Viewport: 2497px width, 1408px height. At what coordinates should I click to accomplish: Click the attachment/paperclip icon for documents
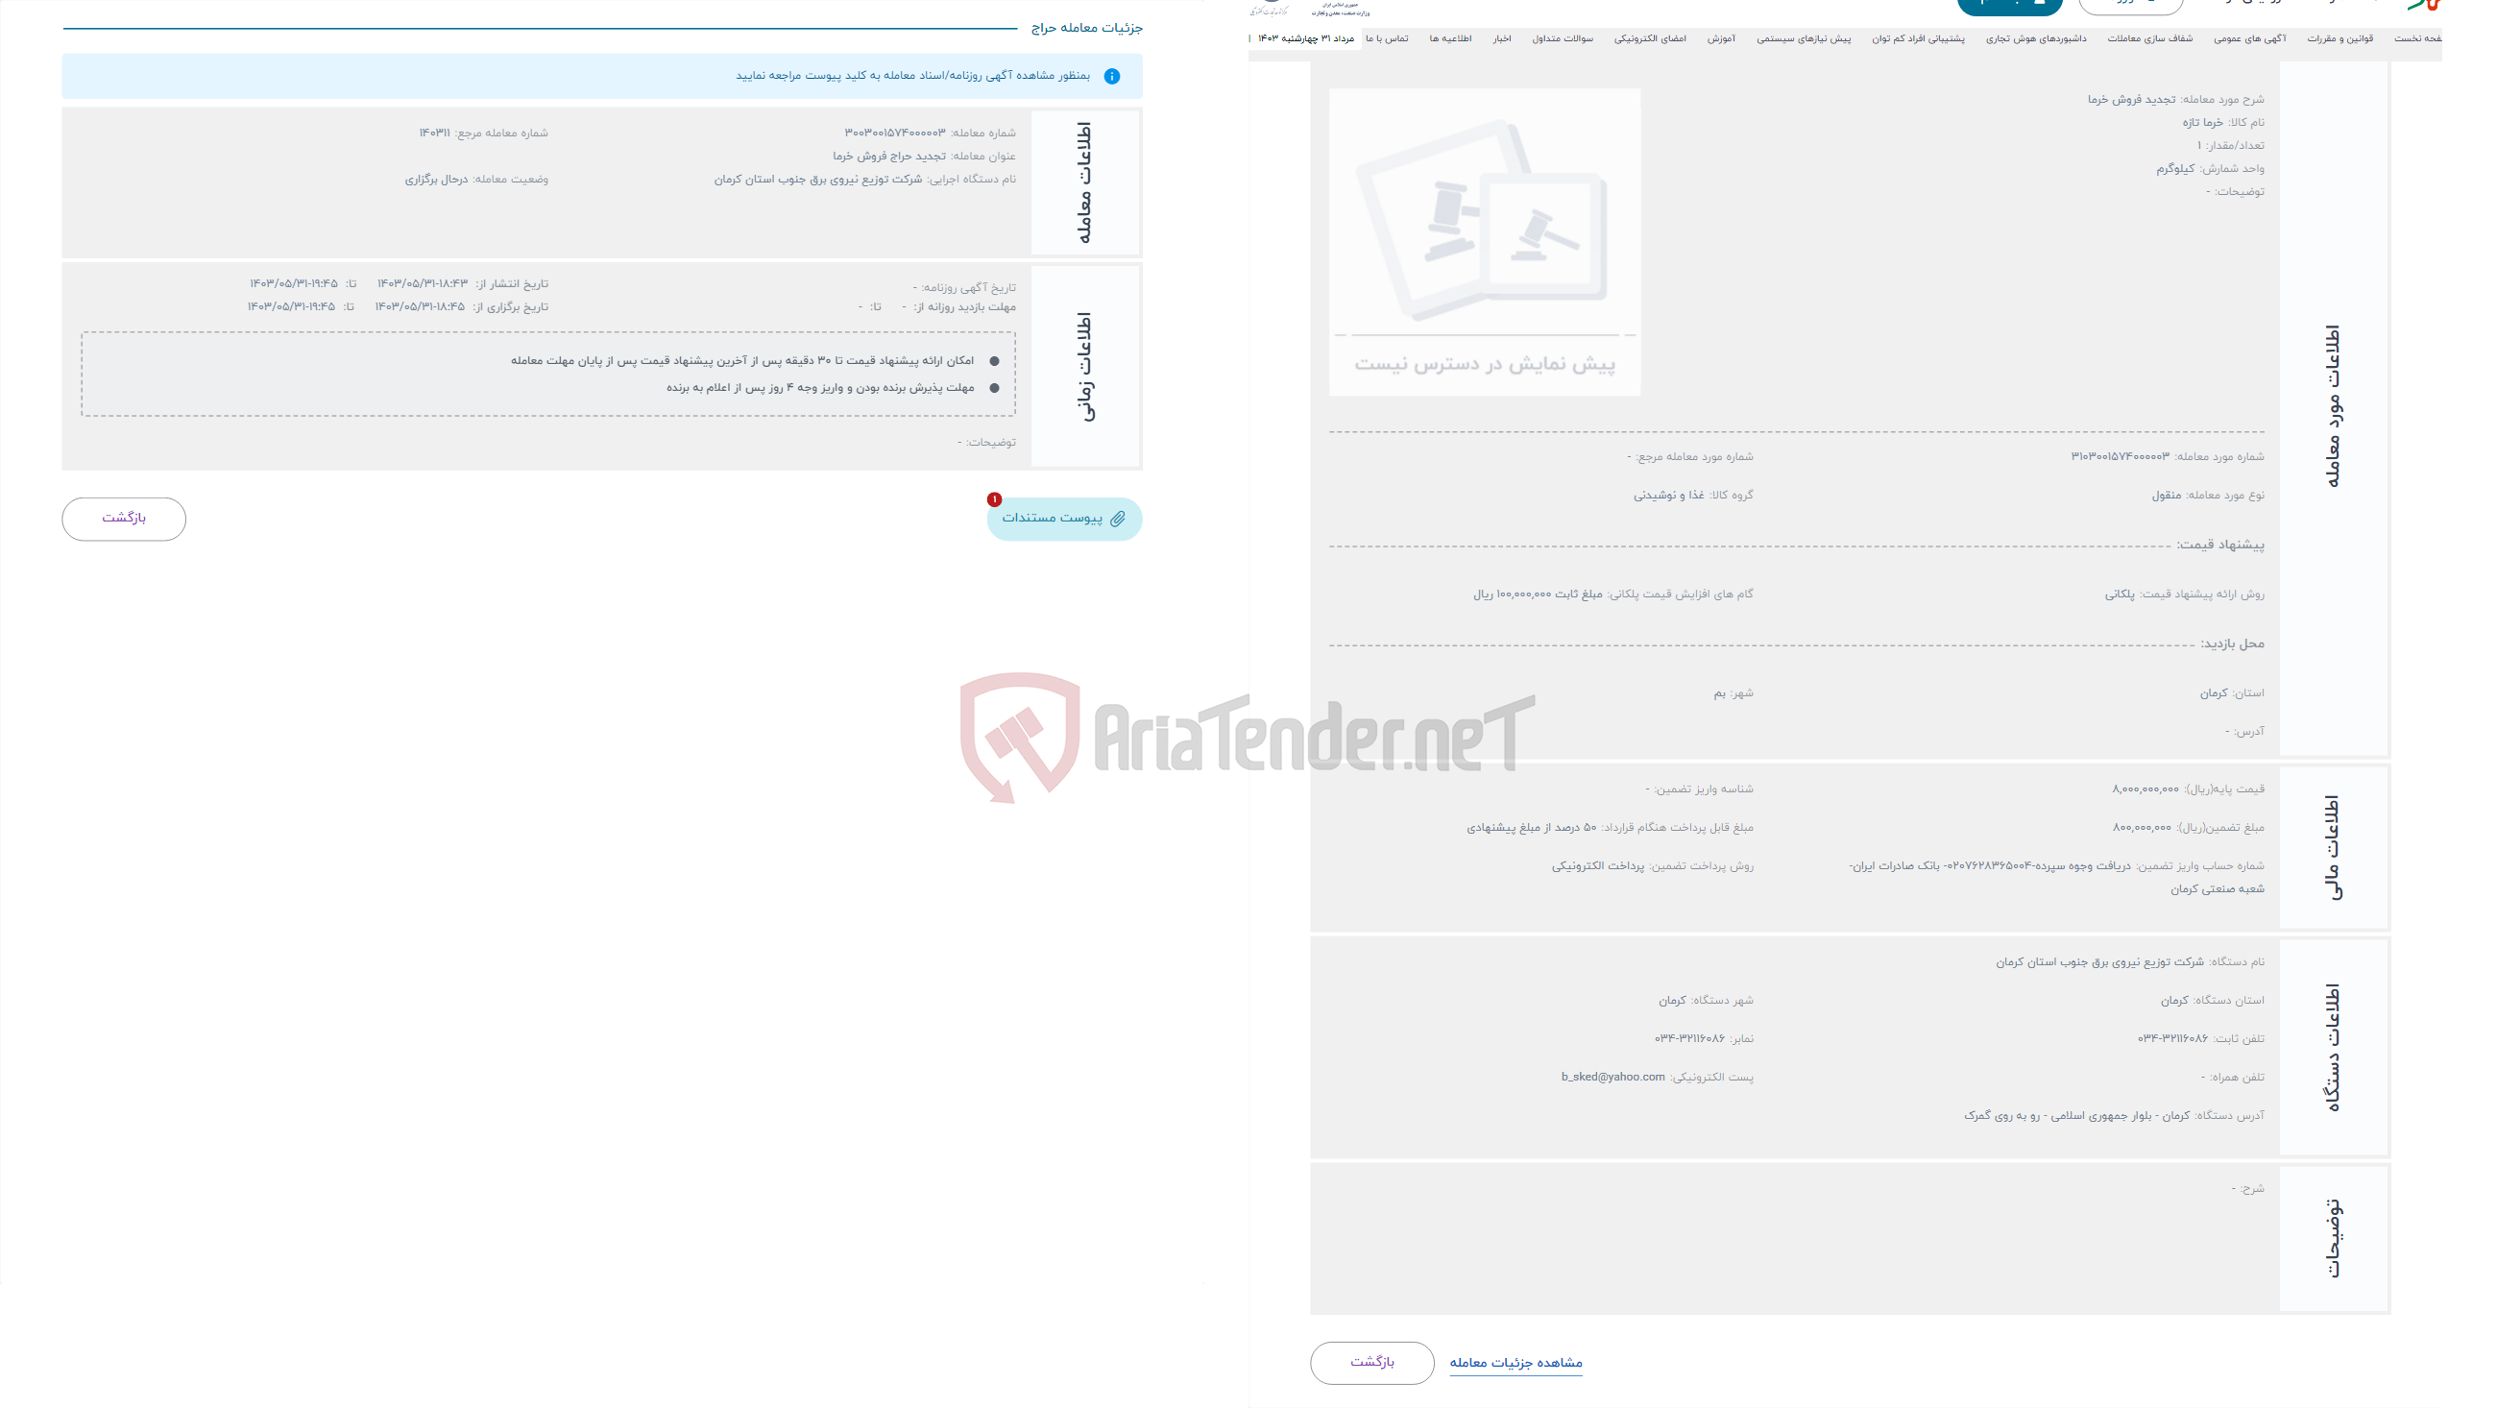click(1115, 518)
